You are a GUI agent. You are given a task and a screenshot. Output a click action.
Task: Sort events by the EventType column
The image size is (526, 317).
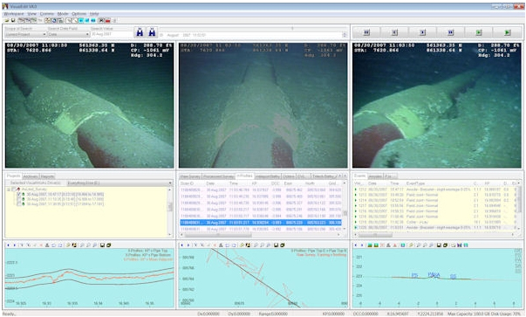pos(438,183)
